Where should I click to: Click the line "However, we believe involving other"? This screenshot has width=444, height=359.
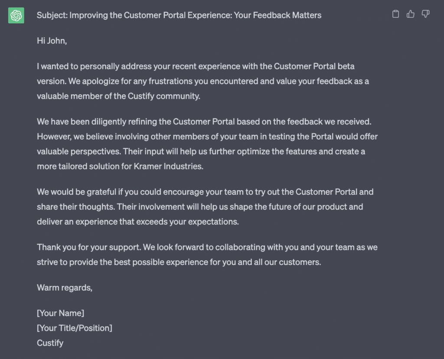(207, 137)
